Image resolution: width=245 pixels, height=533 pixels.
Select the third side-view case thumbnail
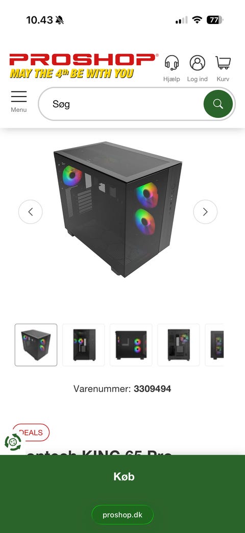click(x=131, y=345)
